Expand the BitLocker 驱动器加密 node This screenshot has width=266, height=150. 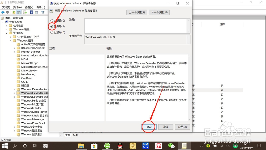(x=14, y=48)
